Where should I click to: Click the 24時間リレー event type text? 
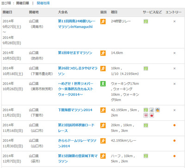(x=121, y=21)
